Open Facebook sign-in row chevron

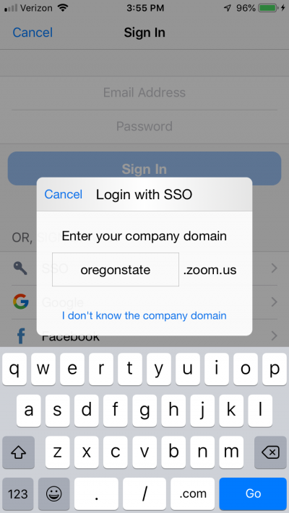click(x=275, y=336)
